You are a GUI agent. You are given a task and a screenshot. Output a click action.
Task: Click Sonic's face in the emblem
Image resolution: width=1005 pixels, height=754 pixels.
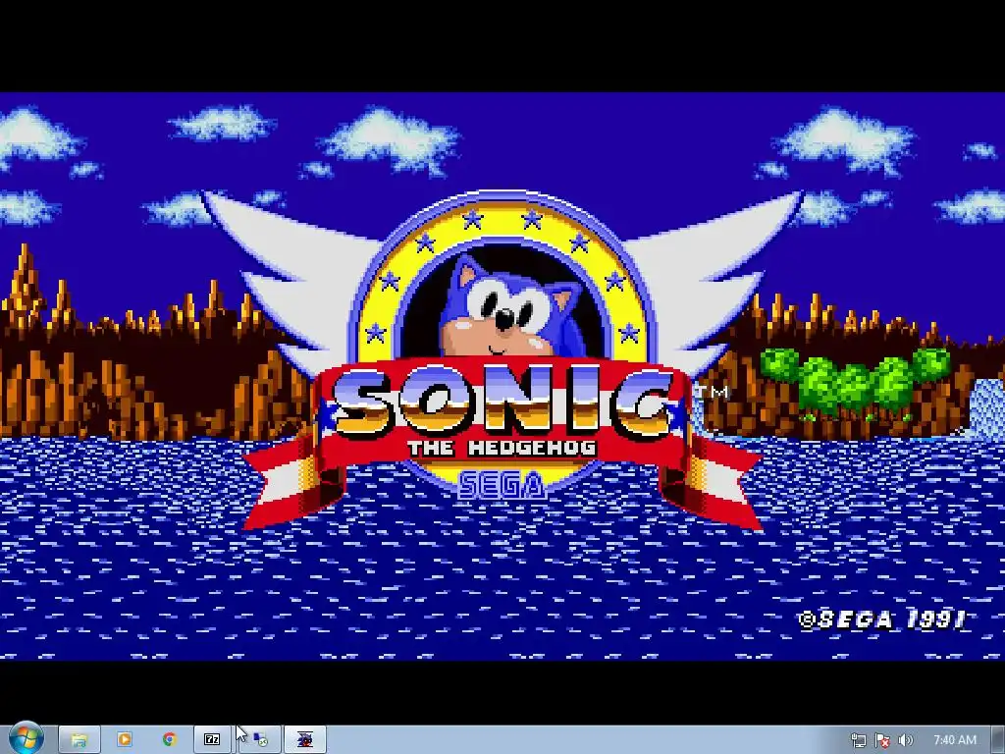pyautogui.click(x=509, y=307)
